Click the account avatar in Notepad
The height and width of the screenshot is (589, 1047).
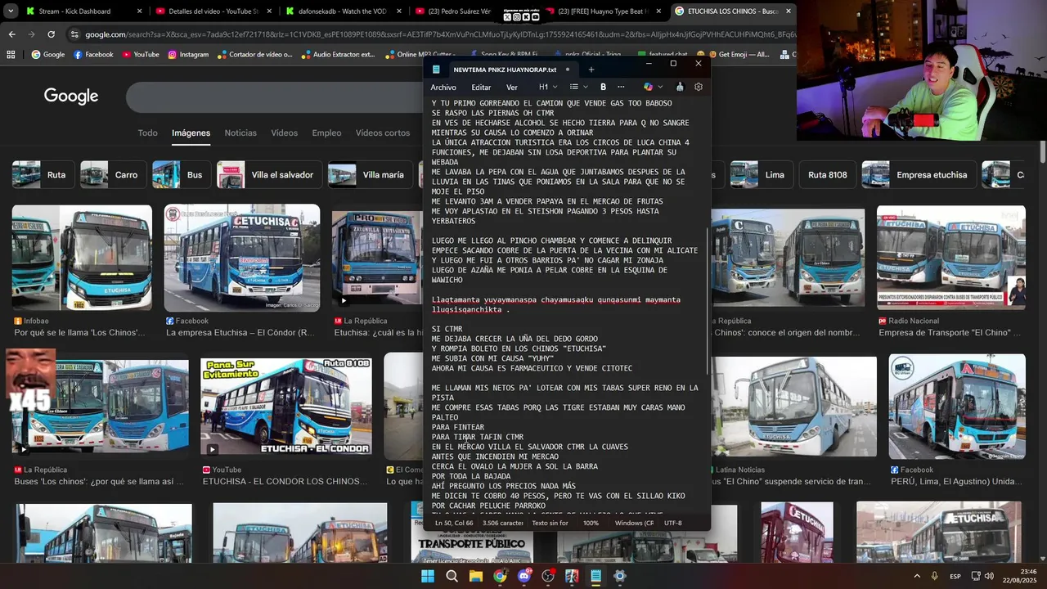[679, 87]
